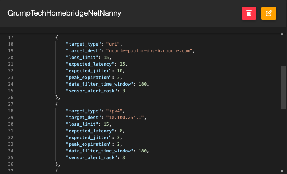Click the google-public-dns-b.google.com string value
The height and width of the screenshot is (174, 287).
pyautogui.click(x=149, y=51)
